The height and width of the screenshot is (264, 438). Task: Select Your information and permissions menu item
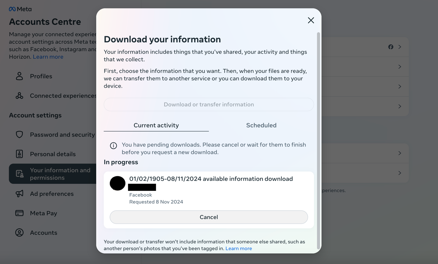(53, 174)
